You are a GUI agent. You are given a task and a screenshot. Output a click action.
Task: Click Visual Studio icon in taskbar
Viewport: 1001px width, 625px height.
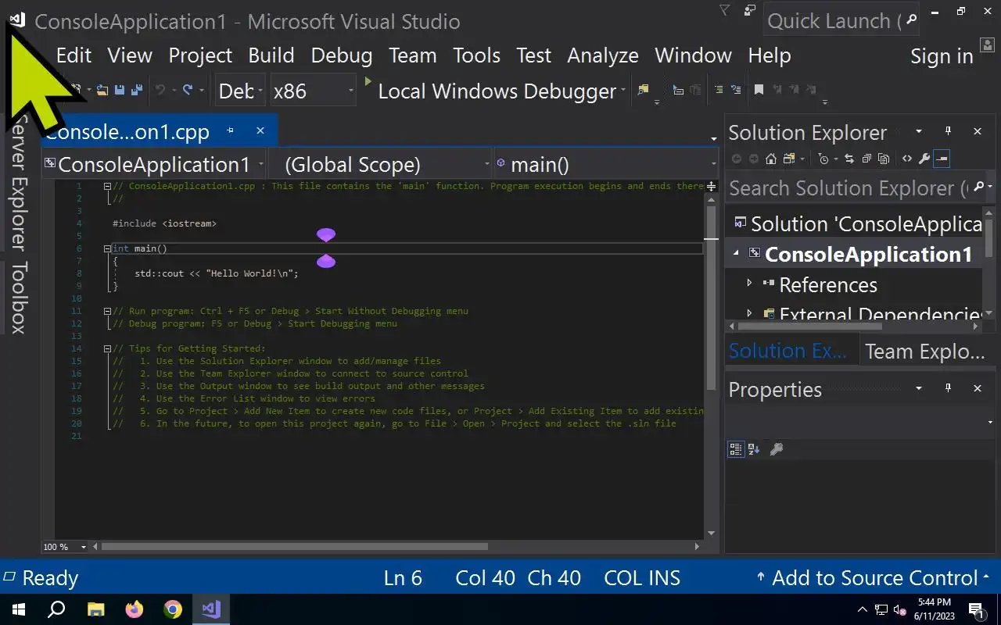click(x=211, y=609)
